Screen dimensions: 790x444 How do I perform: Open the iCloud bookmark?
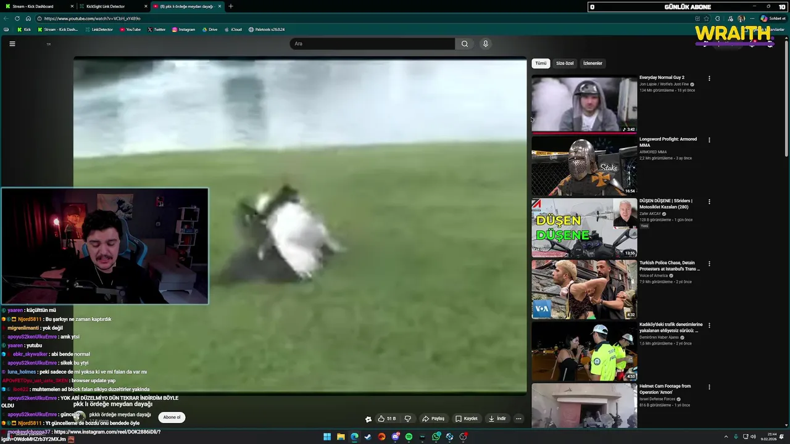point(233,30)
